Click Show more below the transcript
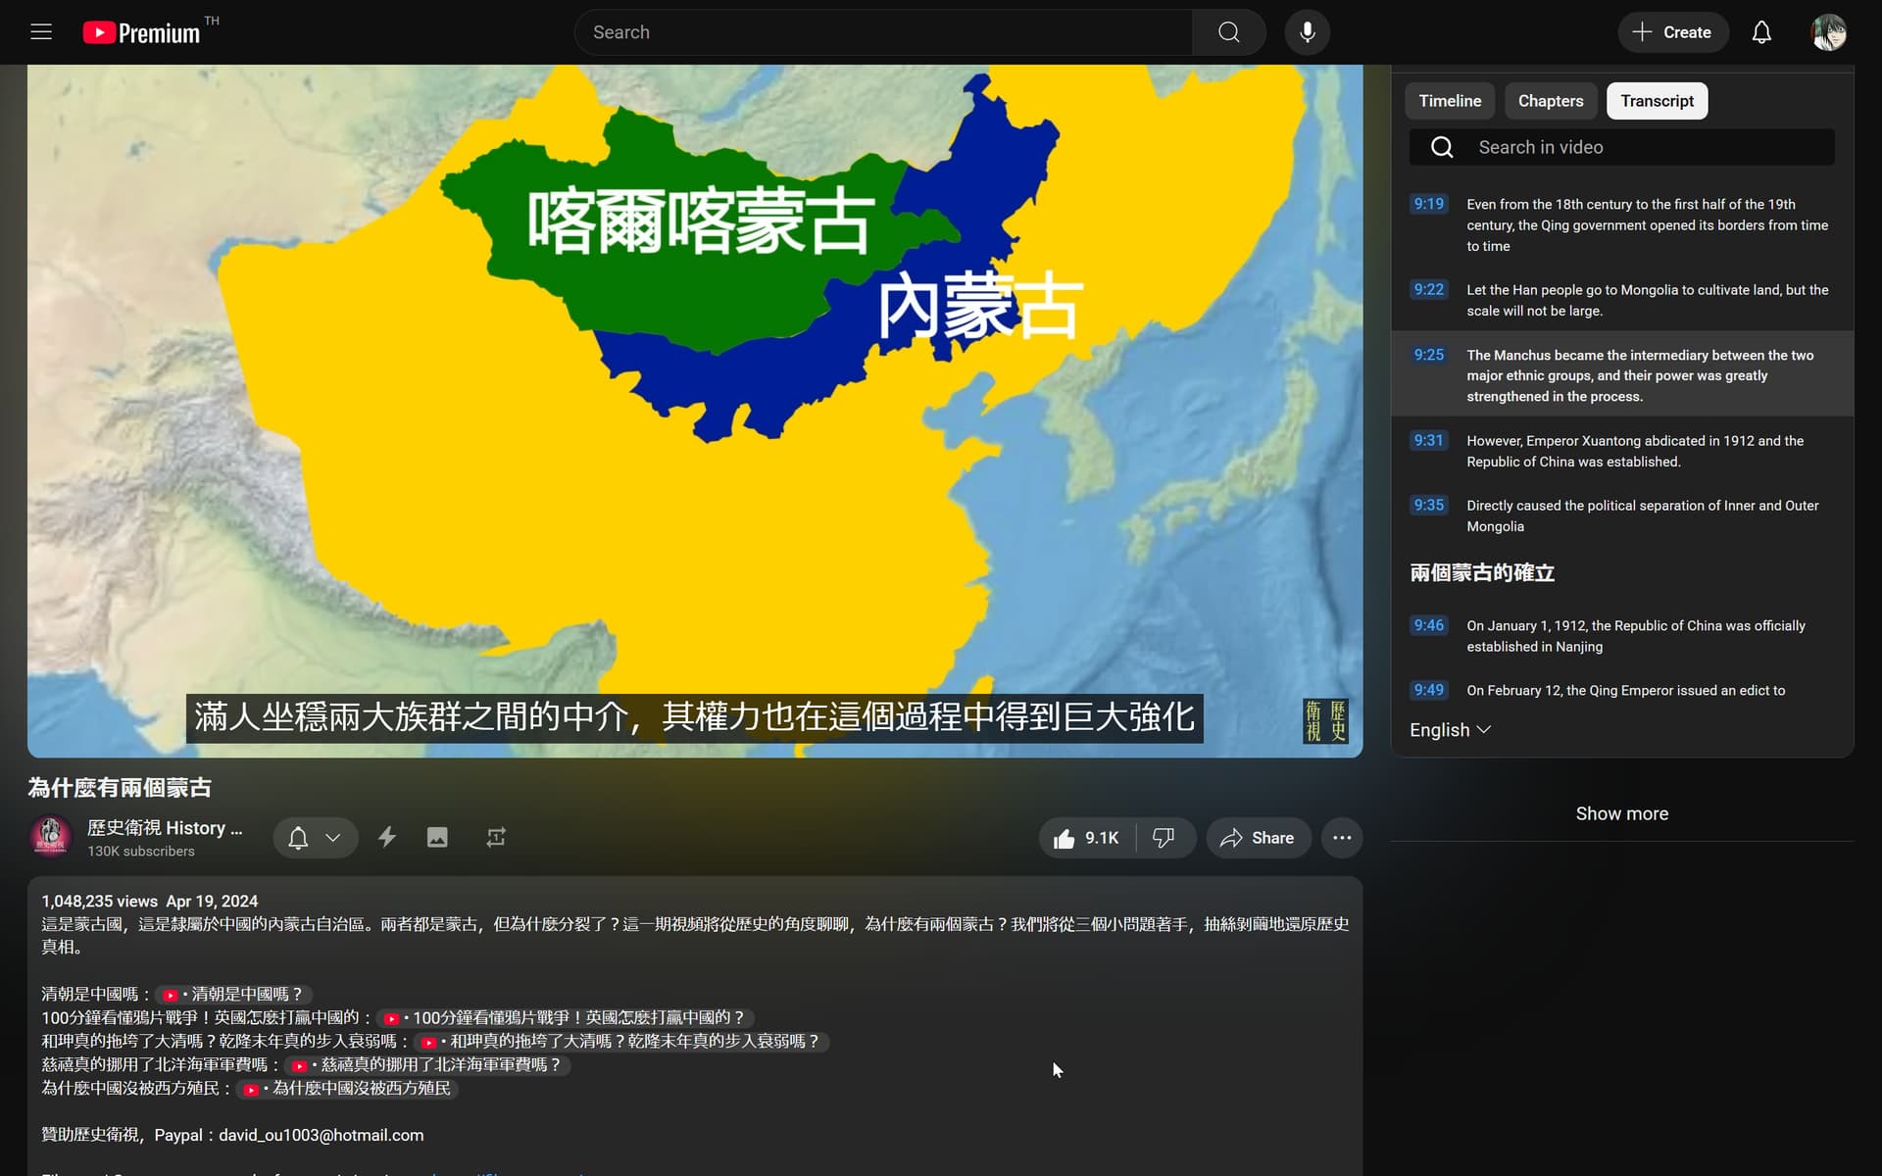The height and width of the screenshot is (1176, 1882). (x=1621, y=813)
